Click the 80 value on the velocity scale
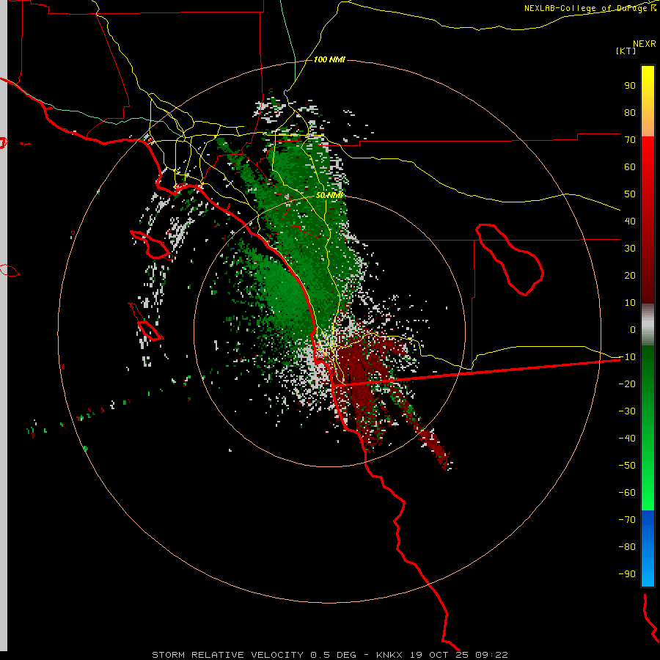Screen dimensions: 660x660 point(630,112)
